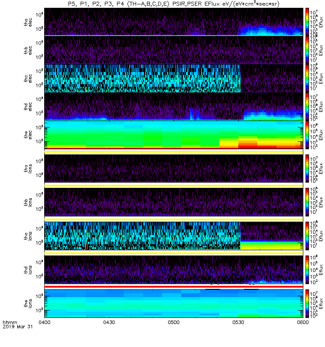The height and width of the screenshot is (347, 325).
Task: Click the plot title text at top
Action: 174,4
